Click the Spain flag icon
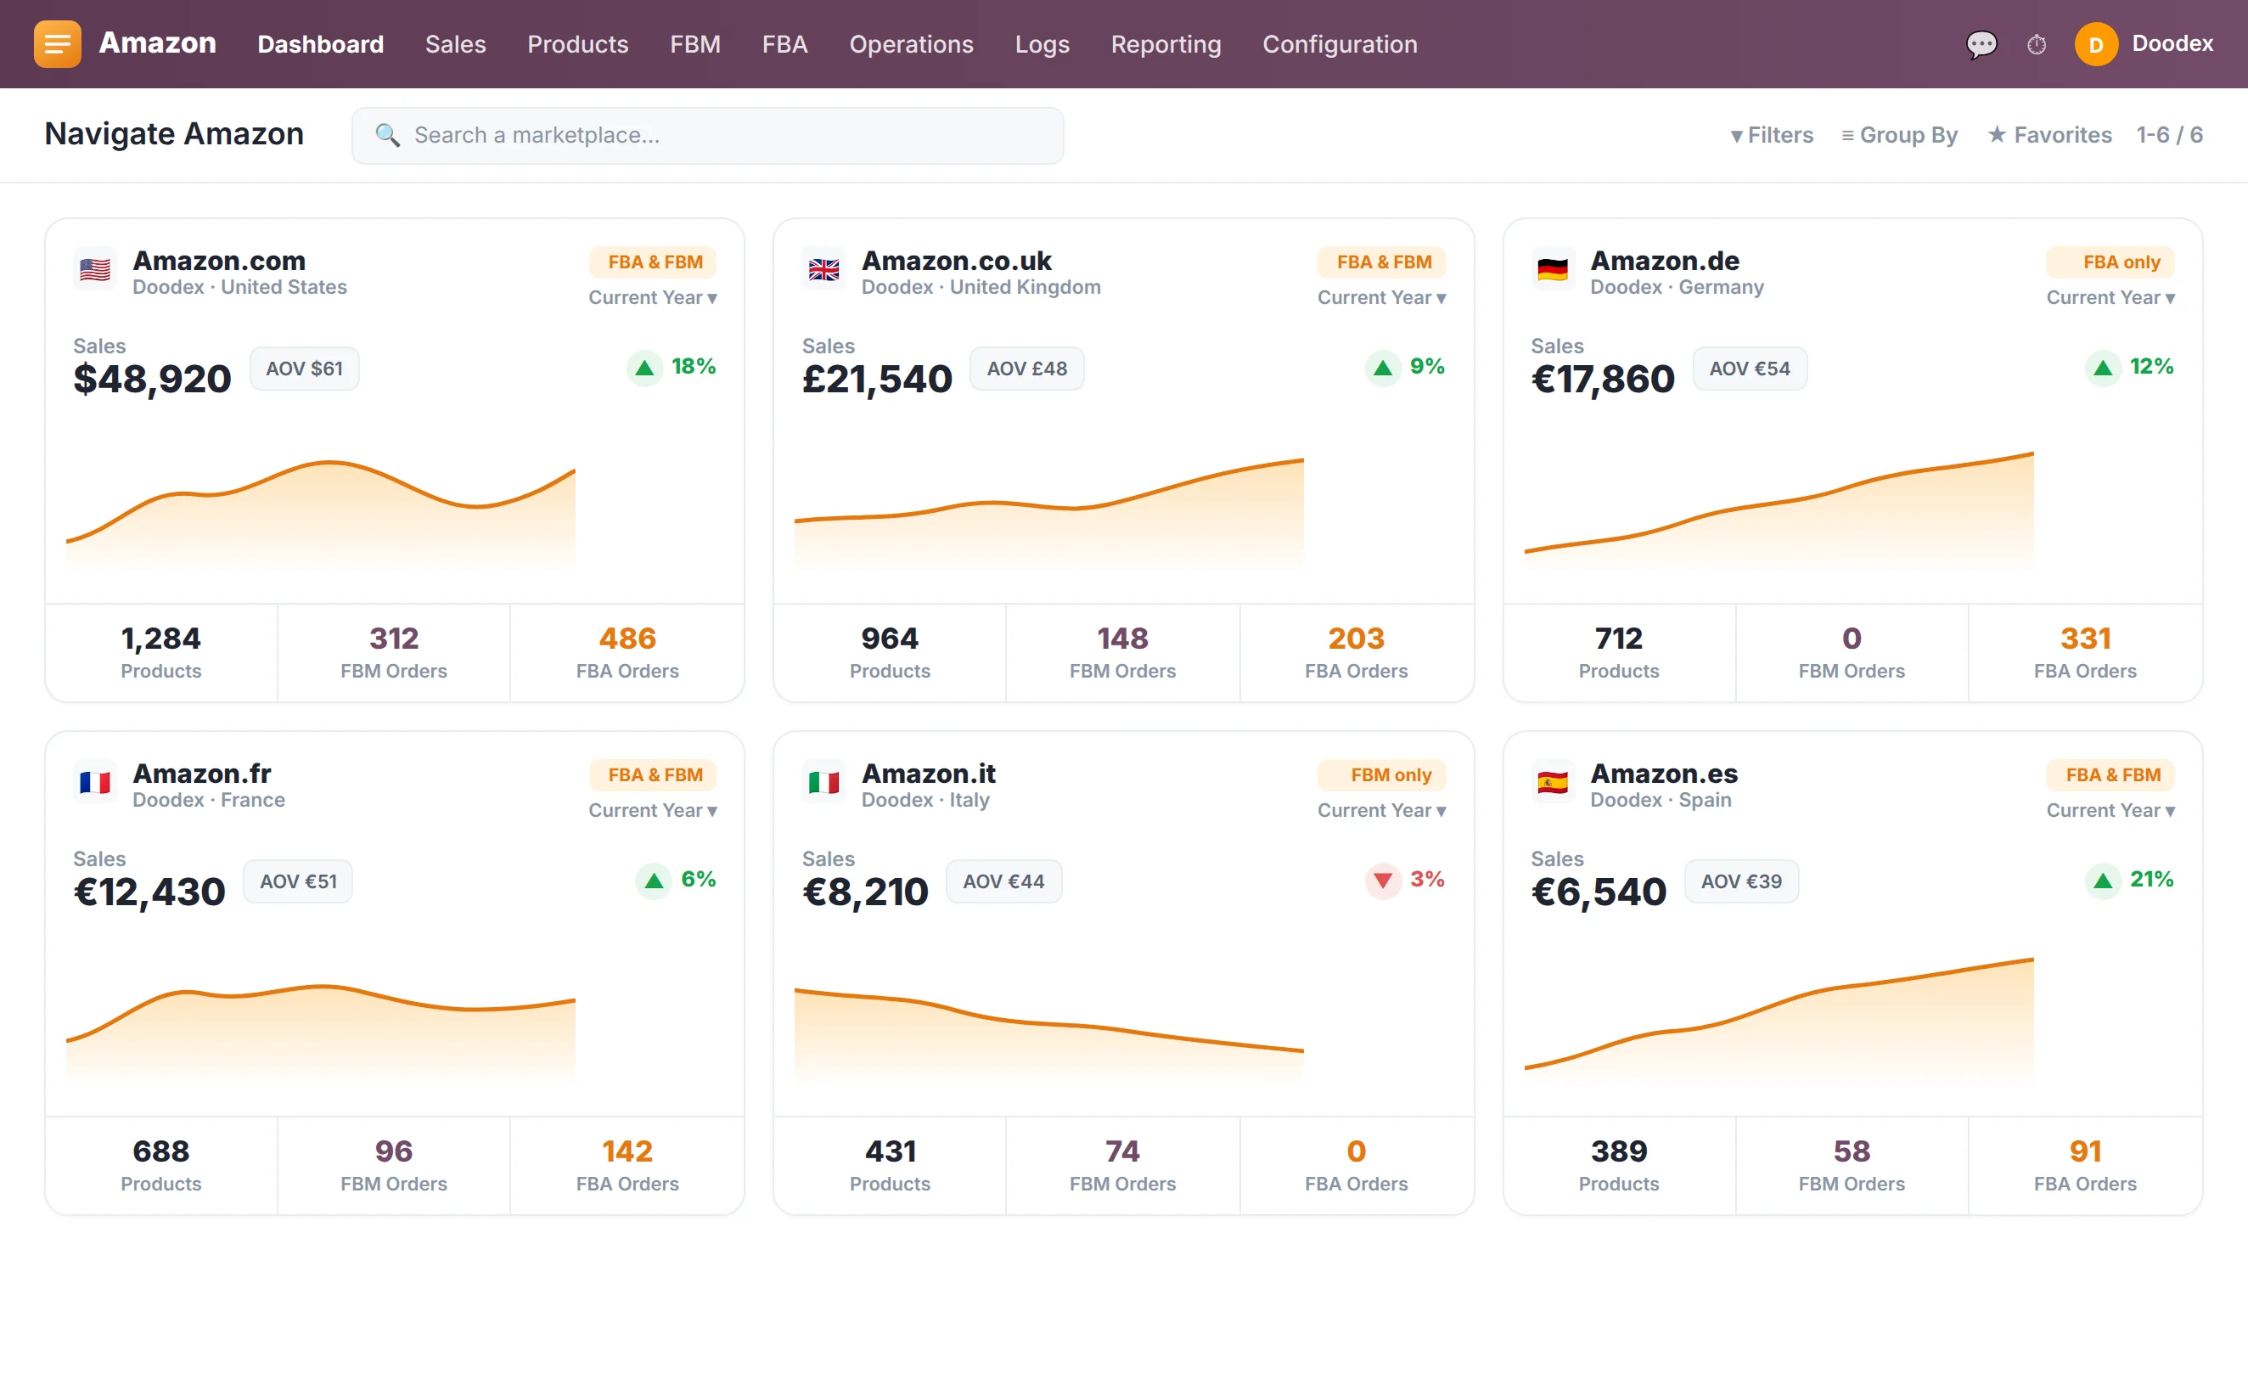Screen dimensions: 2248x1379 tap(1552, 783)
